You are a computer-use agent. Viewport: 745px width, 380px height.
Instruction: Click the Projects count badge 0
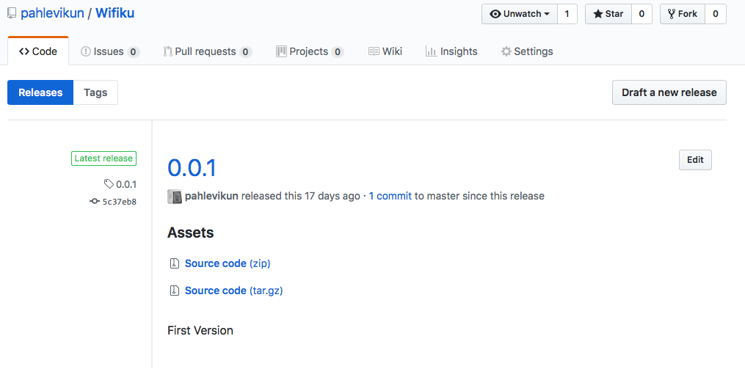tap(338, 52)
